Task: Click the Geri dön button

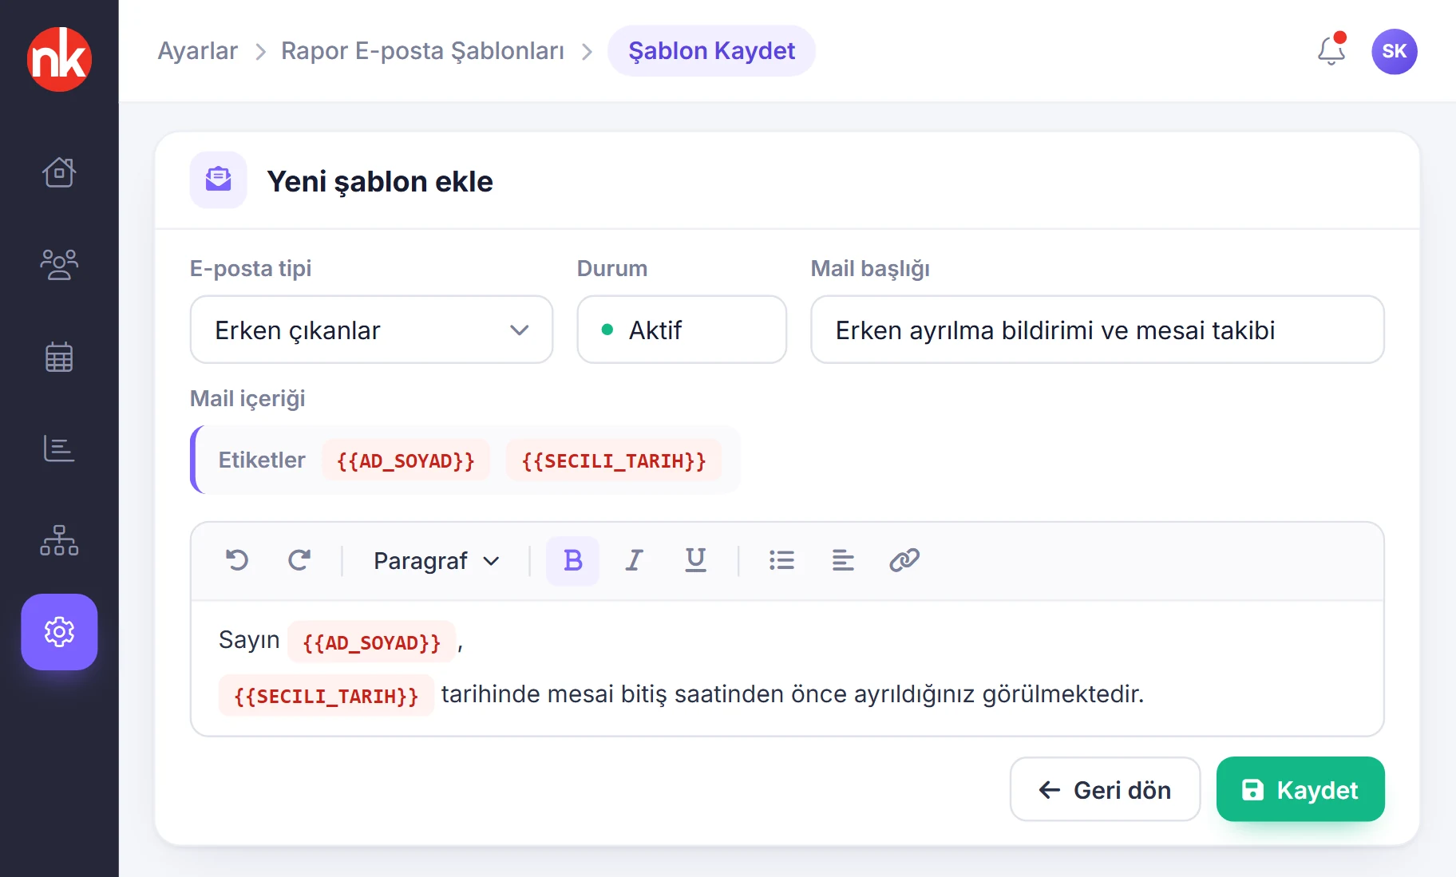Action: click(x=1105, y=790)
